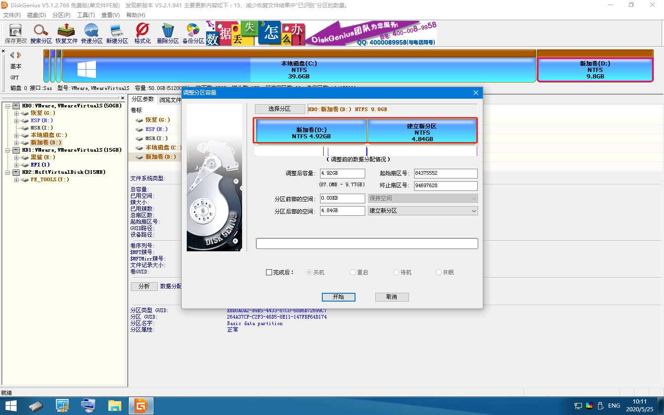664x415 pixels.
Task: Open the Quick Partition (快速分区) tool
Action: 92,34
